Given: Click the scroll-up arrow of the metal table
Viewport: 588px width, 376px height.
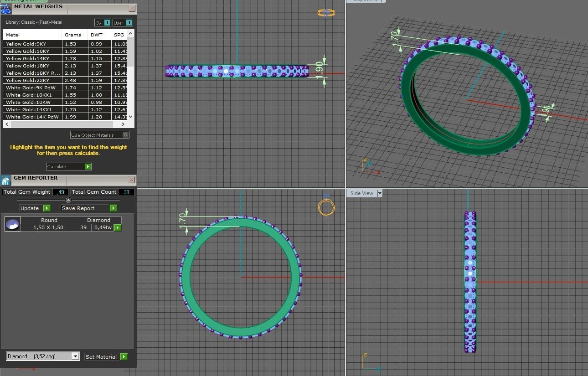Looking at the screenshot, I should [x=131, y=34].
